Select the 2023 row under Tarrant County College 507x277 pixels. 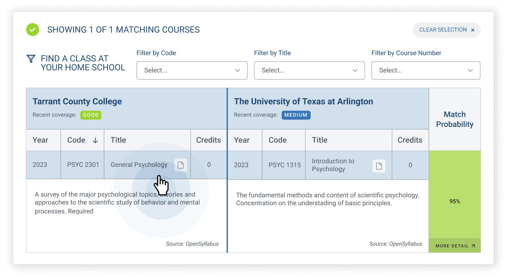pos(43,165)
